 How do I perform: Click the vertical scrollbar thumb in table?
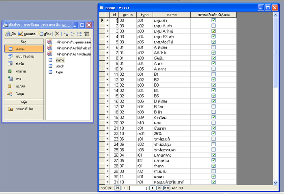pyautogui.click(x=275, y=52)
